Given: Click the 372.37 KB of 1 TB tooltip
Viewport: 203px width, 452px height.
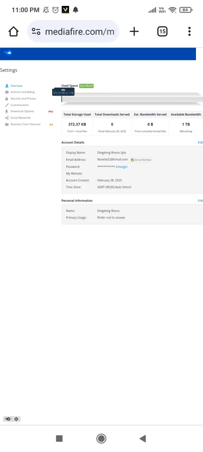Looking at the screenshot, I should [x=63, y=92].
